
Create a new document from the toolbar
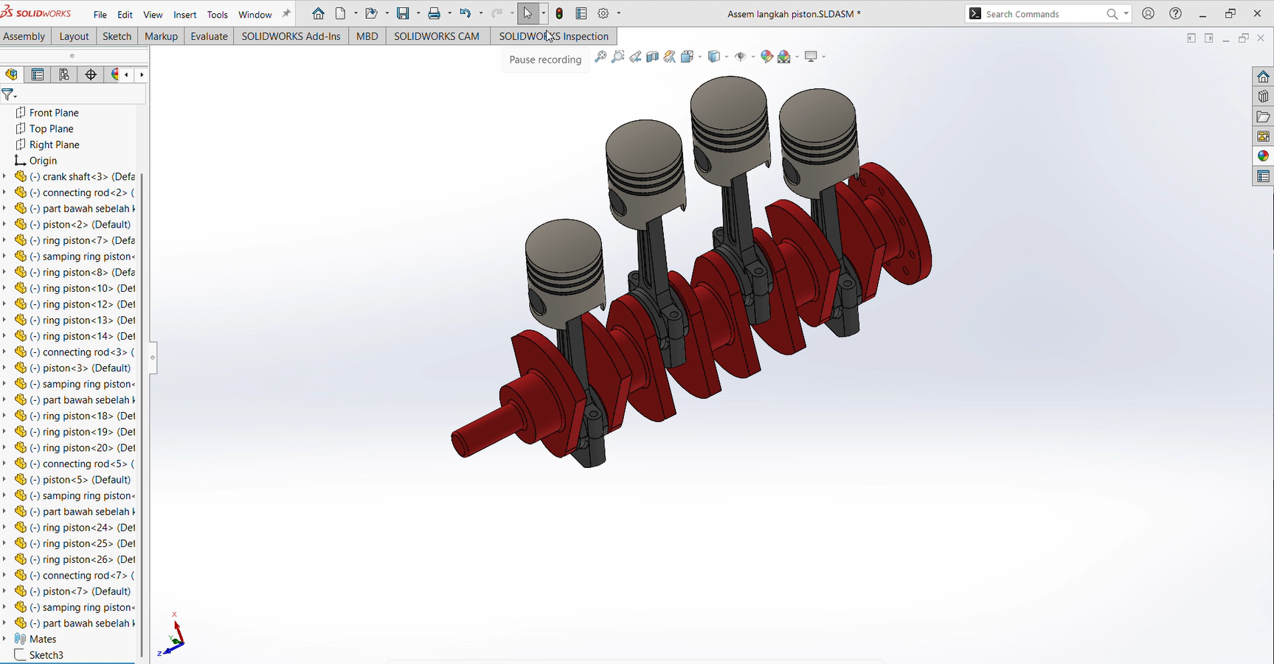click(340, 14)
